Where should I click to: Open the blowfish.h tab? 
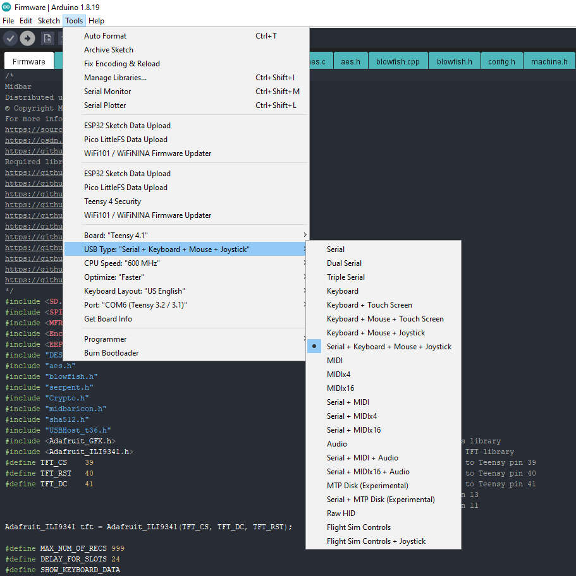454,61
